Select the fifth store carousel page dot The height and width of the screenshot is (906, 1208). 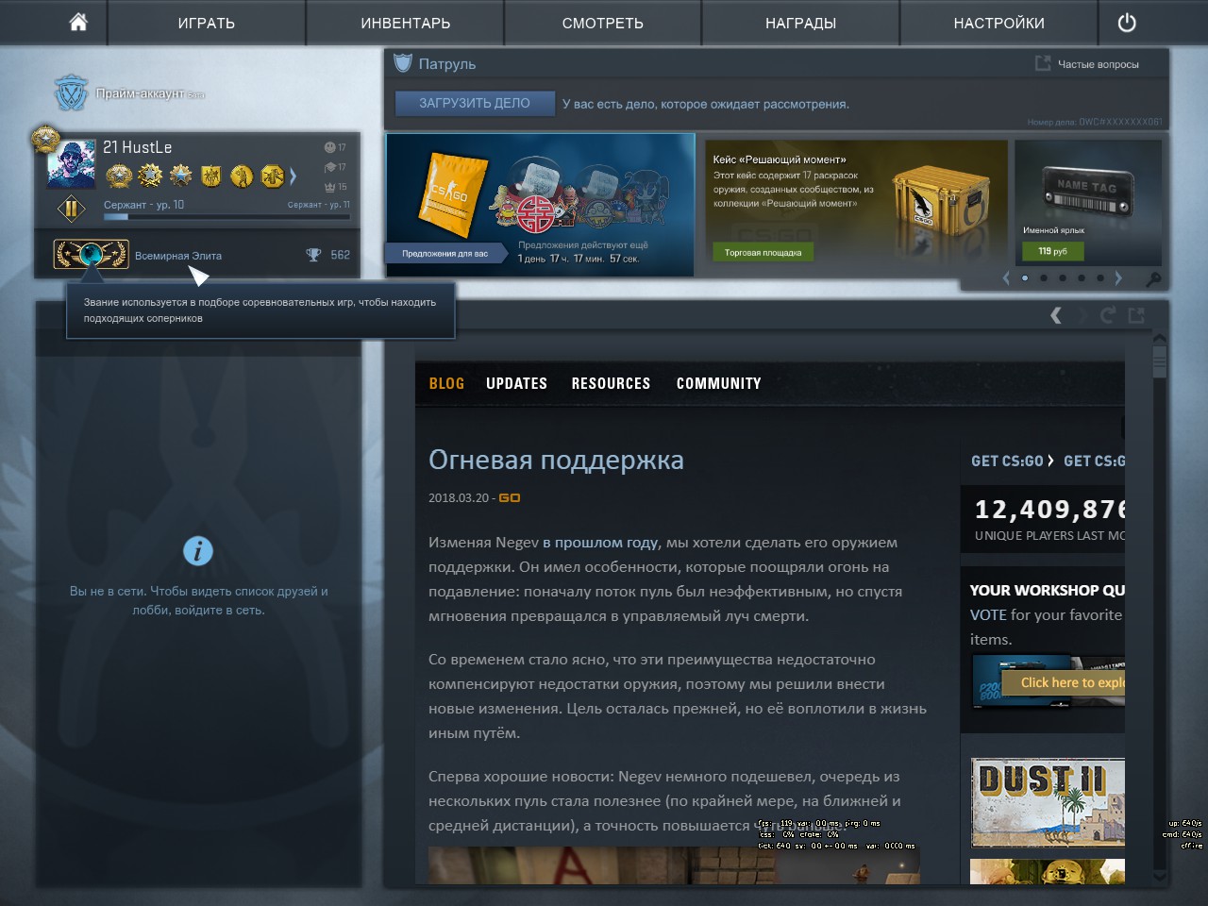(x=1100, y=278)
